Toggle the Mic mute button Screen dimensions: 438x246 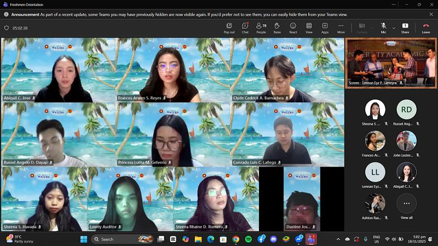[x=383, y=27]
